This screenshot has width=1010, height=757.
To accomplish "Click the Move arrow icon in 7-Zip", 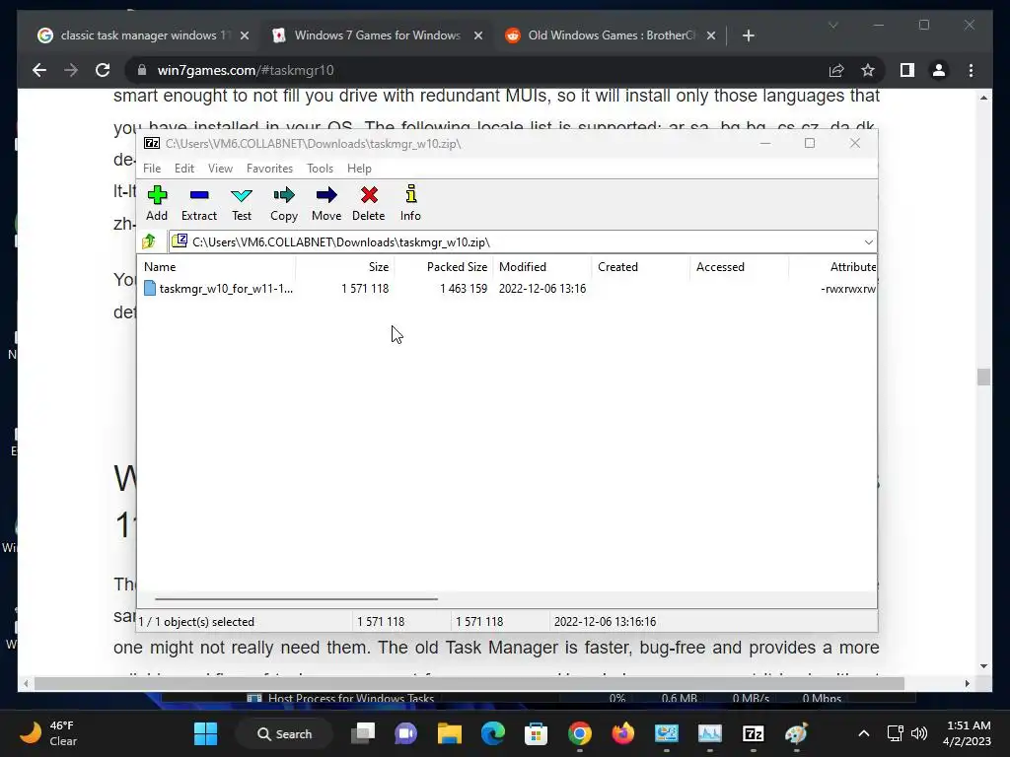I will 326,203.
